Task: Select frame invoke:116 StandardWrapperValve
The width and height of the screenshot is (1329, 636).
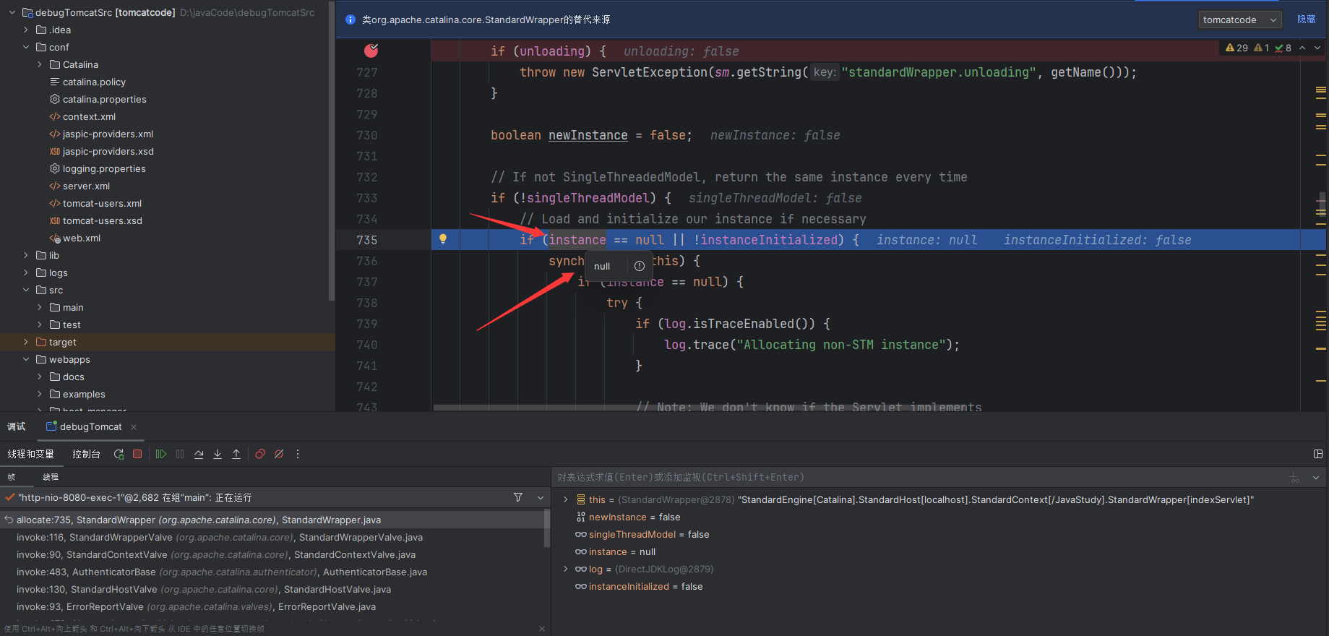Action: pyautogui.click(x=220, y=537)
